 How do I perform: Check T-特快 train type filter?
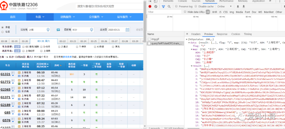coord(77,47)
